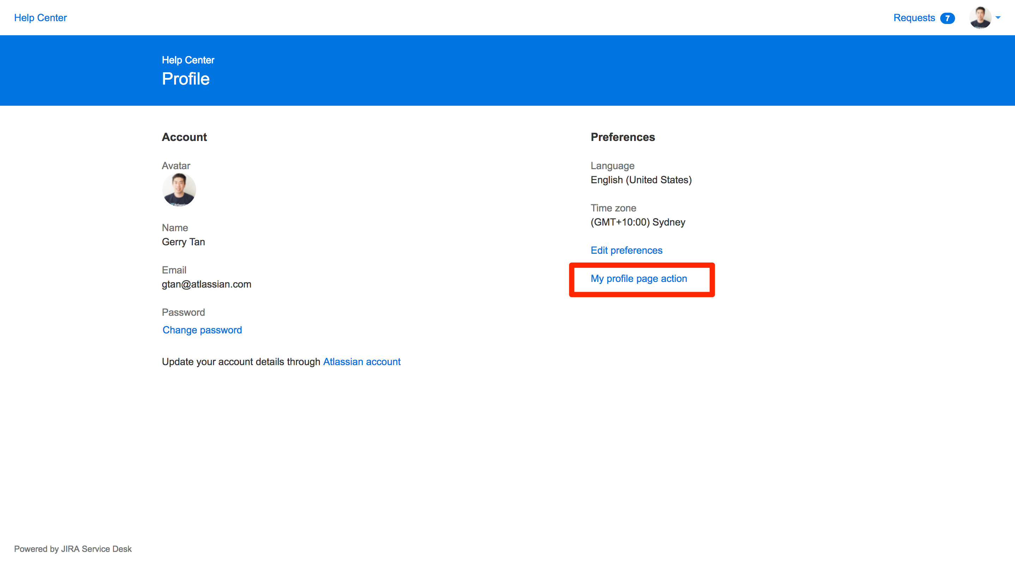Follow the Atlassian account link
This screenshot has width=1015, height=566.
362,362
